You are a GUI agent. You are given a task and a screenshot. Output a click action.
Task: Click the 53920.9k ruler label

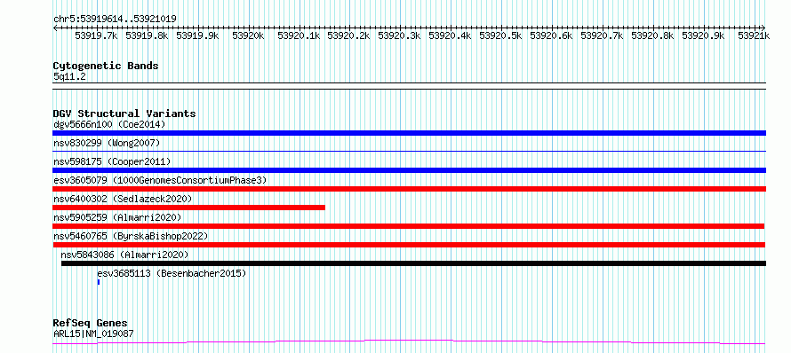click(703, 35)
